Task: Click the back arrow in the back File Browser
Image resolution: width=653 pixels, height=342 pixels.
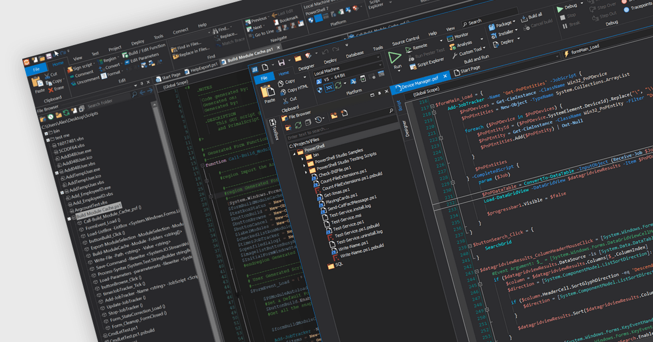Action: [143, 93]
